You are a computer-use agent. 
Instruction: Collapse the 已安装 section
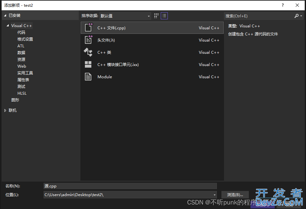(5, 15)
